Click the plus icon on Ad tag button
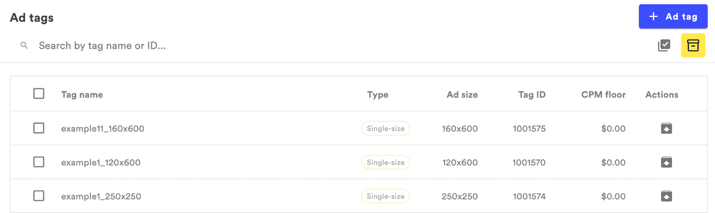The width and height of the screenshot is (715, 213). click(x=653, y=17)
